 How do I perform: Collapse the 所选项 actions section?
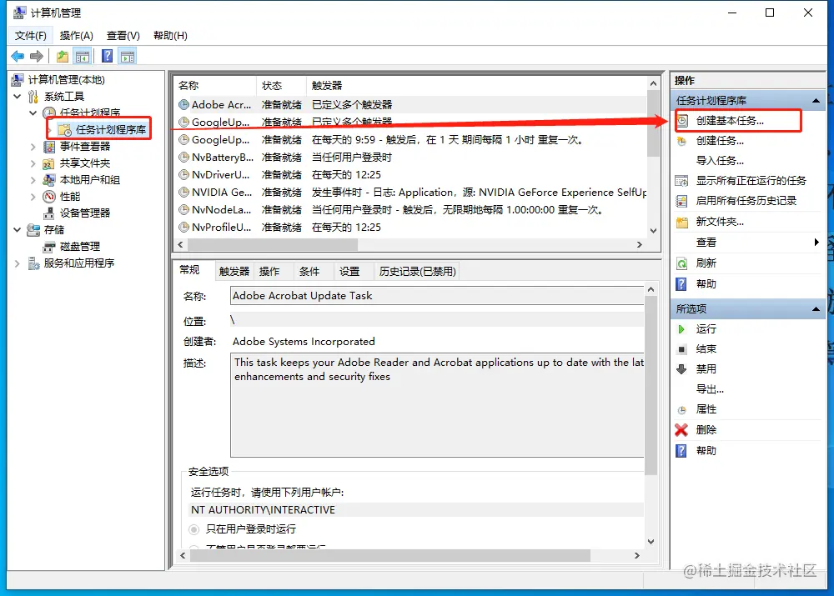tap(816, 309)
